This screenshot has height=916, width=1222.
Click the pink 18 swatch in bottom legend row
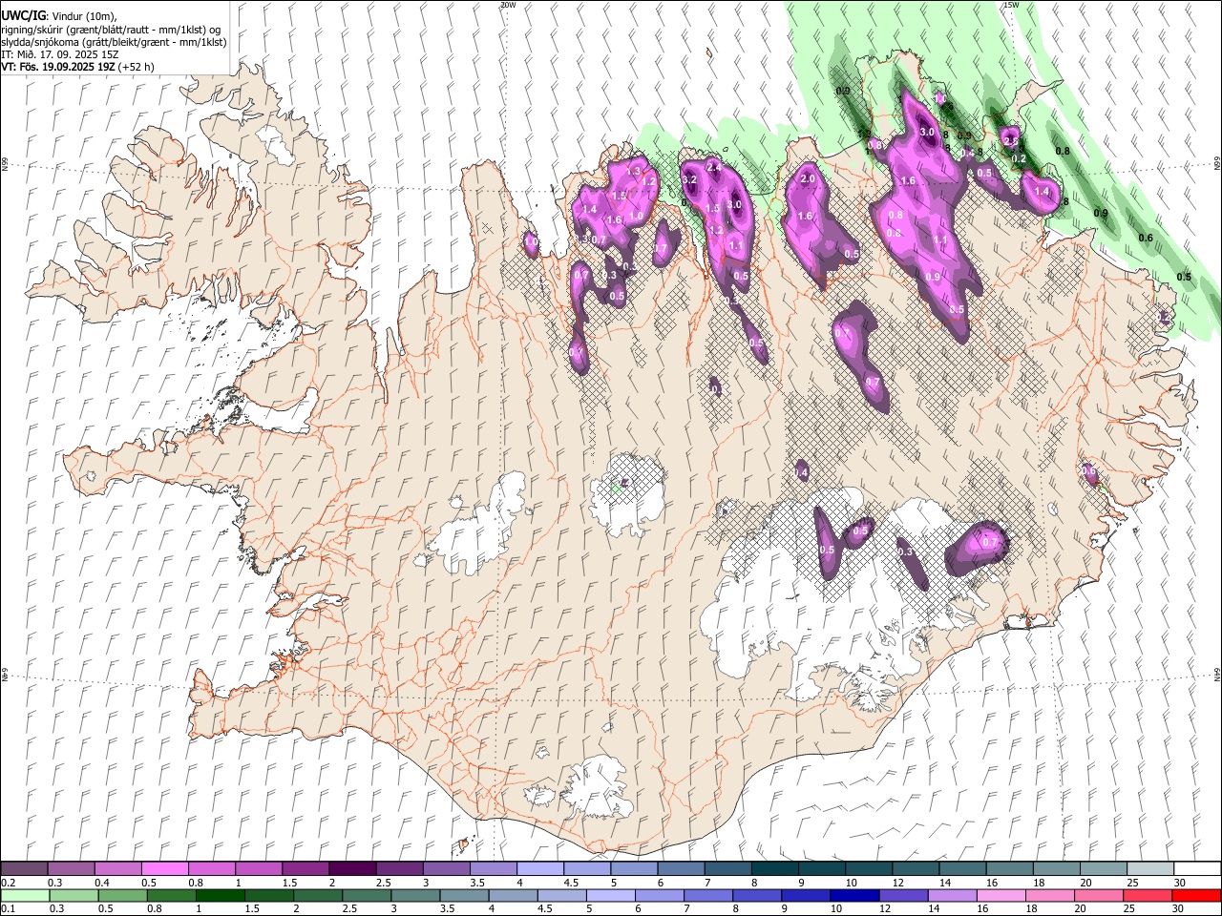(x=1048, y=895)
